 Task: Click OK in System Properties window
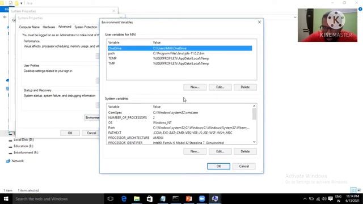70,133
